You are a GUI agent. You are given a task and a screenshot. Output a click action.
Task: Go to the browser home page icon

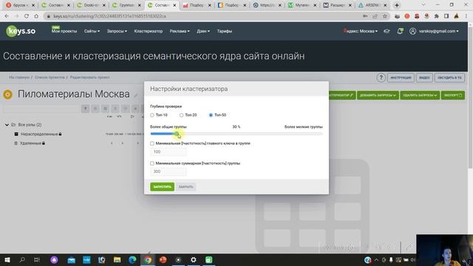(x=36, y=16)
